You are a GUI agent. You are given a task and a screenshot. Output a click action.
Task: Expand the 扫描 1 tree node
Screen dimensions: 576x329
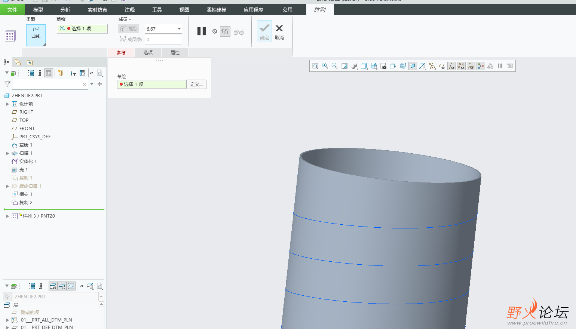pyautogui.click(x=7, y=153)
